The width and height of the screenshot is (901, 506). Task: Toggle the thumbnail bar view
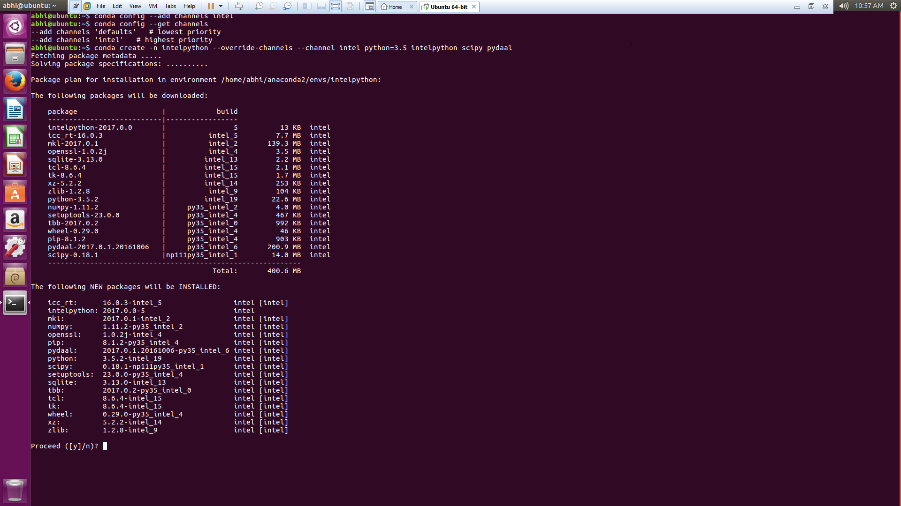pos(321,6)
